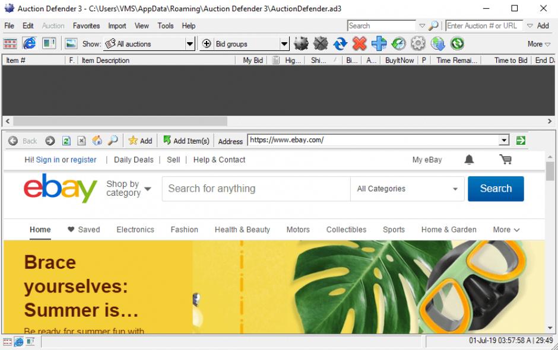Open the Daily Deals link
558x350 pixels.
click(x=134, y=160)
